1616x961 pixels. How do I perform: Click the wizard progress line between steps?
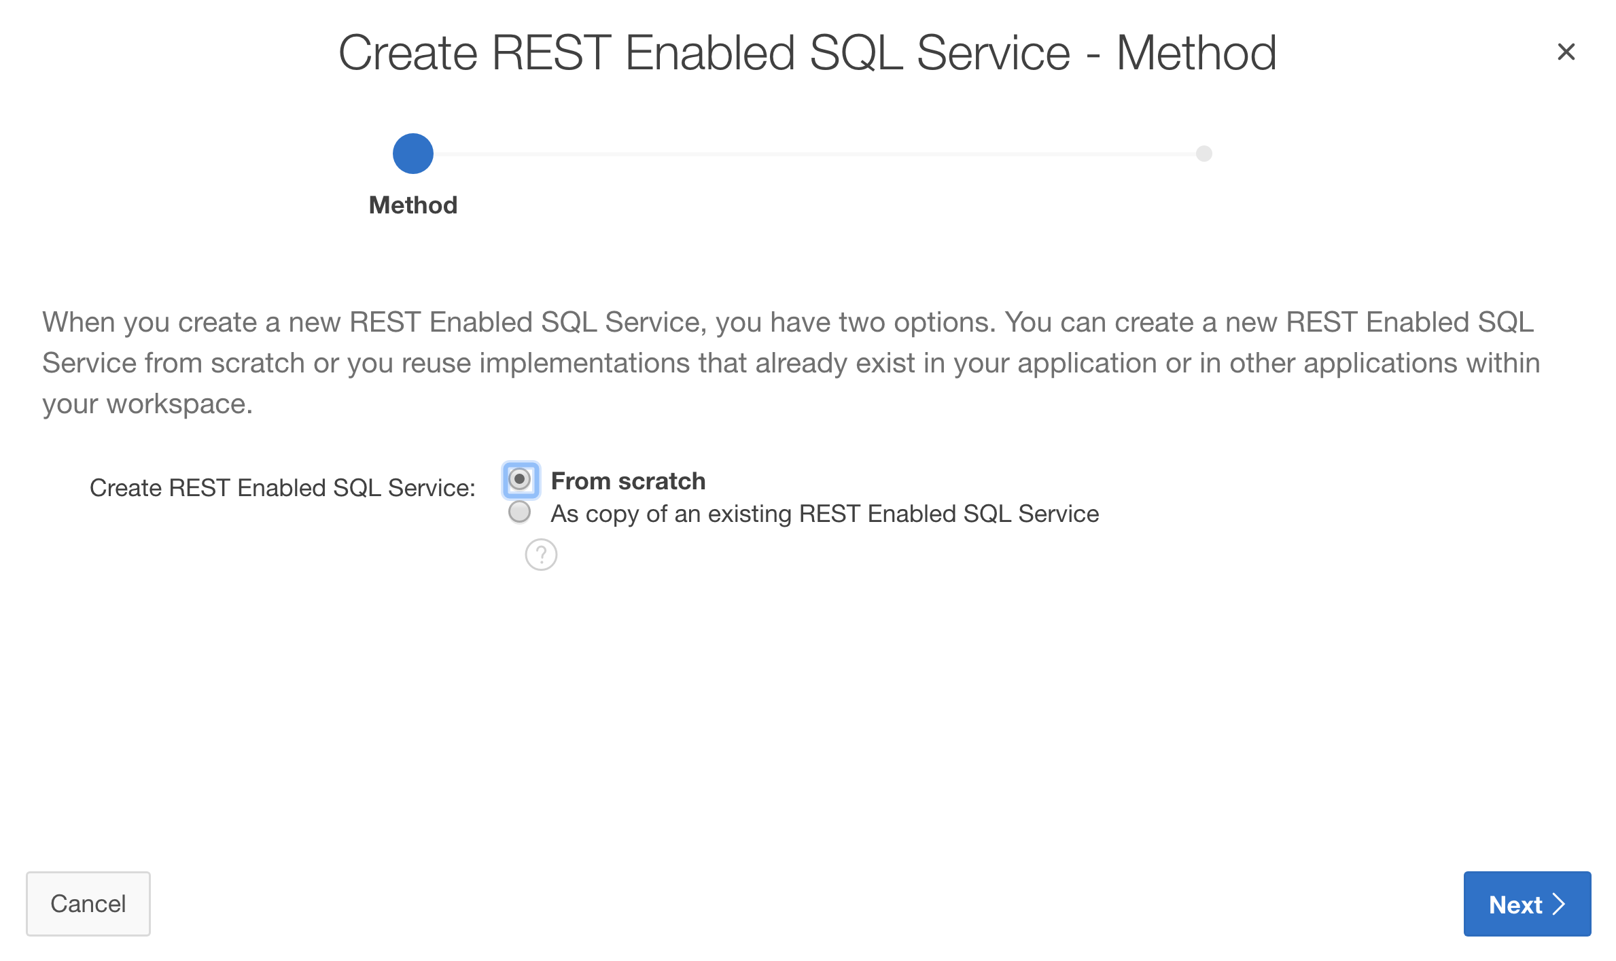tap(815, 154)
